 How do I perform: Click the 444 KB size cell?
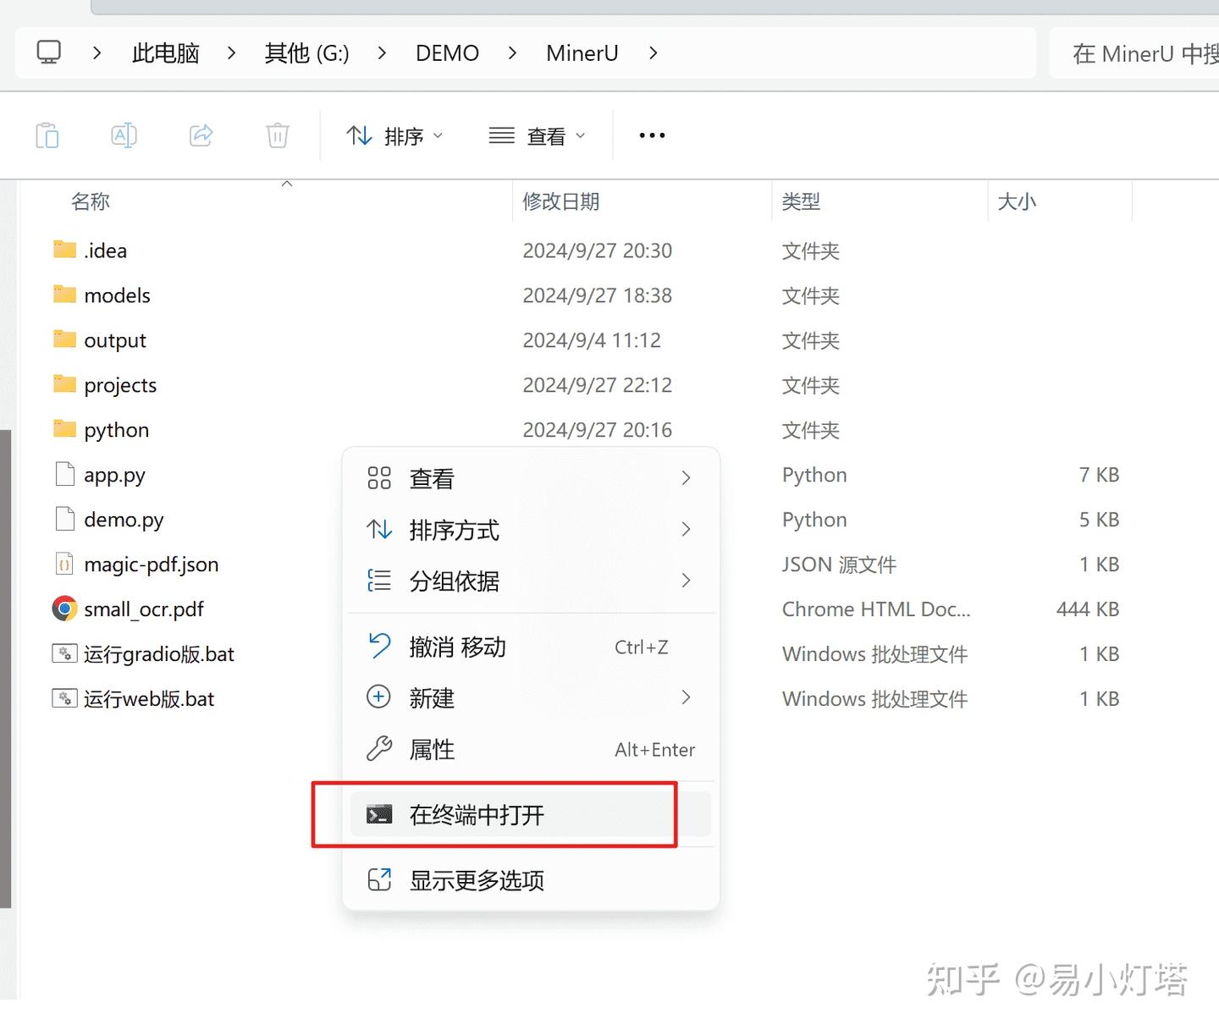pos(1088,609)
